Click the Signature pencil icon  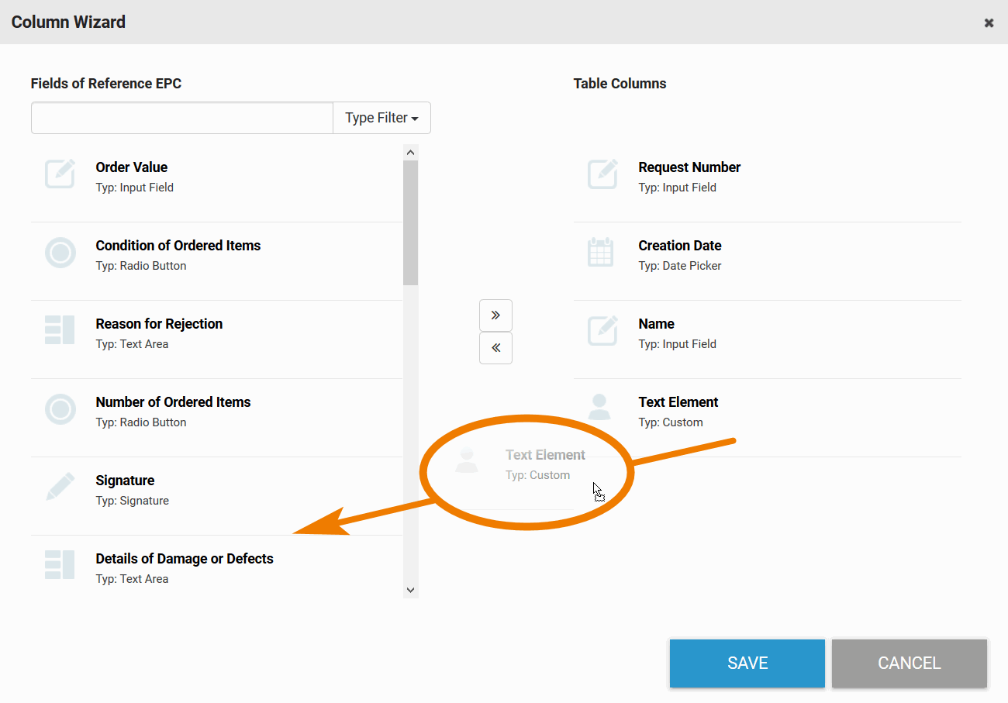tap(60, 488)
